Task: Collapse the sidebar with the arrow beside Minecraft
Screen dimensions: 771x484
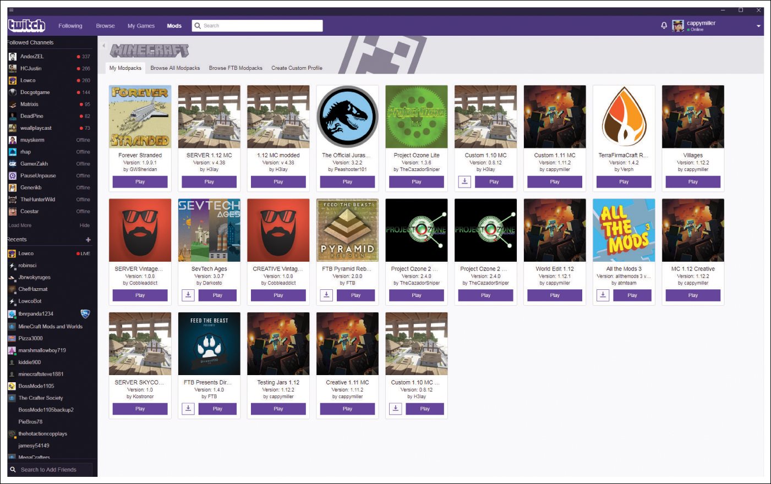Action: [103, 46]
